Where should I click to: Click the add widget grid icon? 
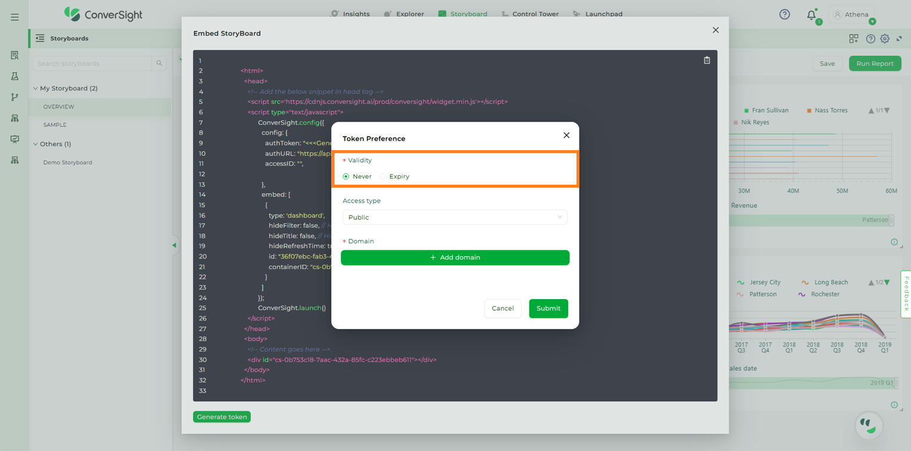[854, 39]
